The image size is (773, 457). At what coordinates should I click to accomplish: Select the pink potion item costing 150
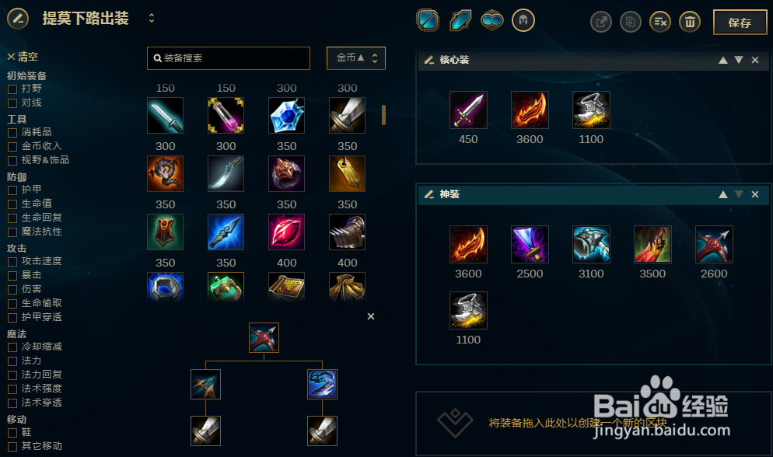pos(226,115)
